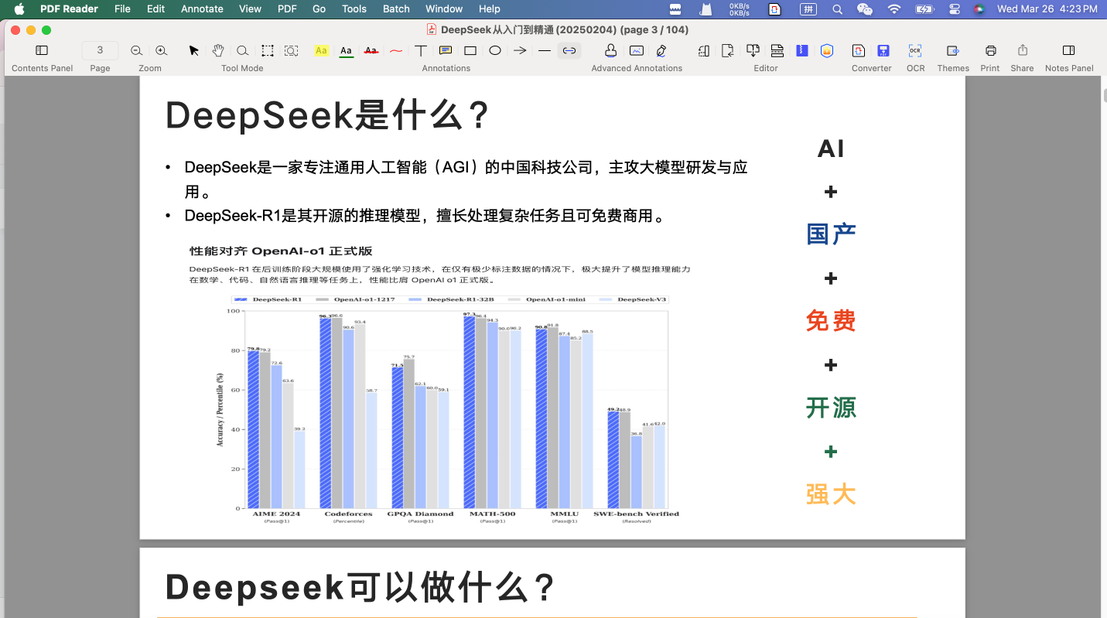Print the document via printer icon
This screenshot has height=618, width=1107.
(990, 50)
